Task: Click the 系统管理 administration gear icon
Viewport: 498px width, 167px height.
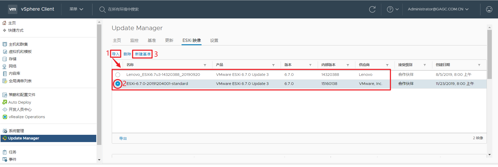Action: pyautogui.click(x=5, y=131)
